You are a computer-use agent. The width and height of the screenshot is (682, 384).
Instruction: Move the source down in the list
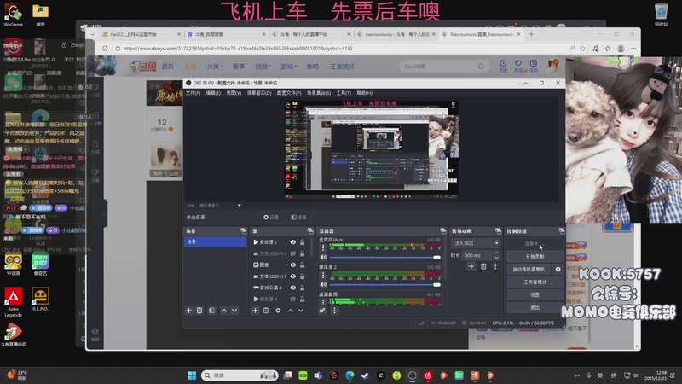pos(301,311)
